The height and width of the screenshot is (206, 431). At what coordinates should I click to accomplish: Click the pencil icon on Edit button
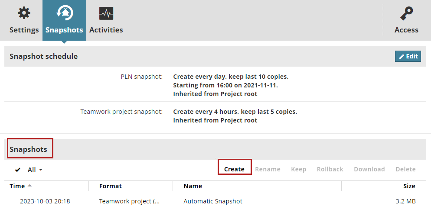(402, 56)
